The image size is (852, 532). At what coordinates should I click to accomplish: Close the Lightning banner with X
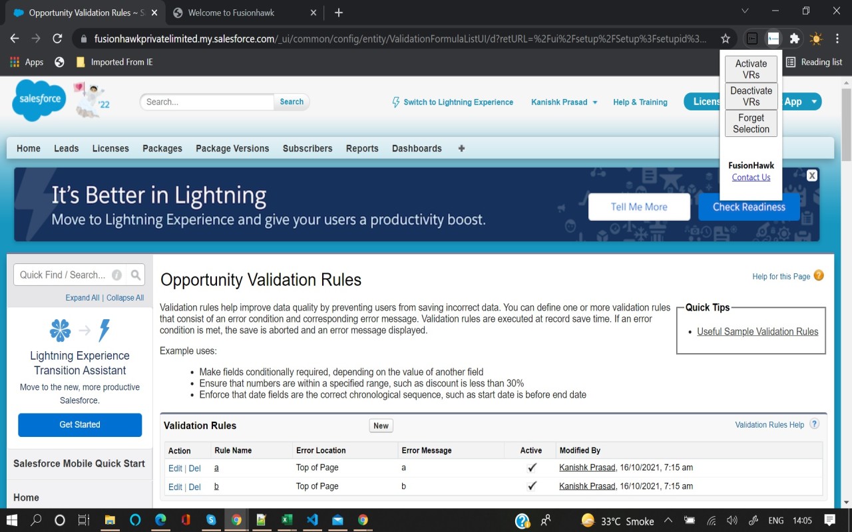(812, 176)
